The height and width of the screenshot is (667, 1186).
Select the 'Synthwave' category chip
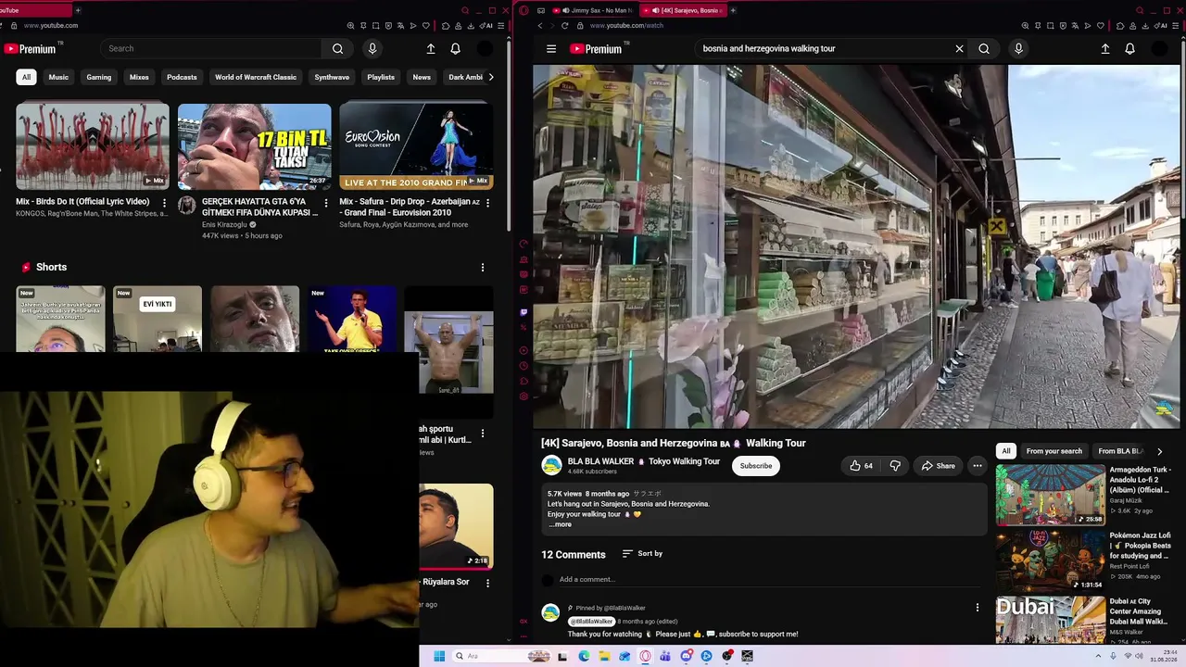[x=332, y=78]
